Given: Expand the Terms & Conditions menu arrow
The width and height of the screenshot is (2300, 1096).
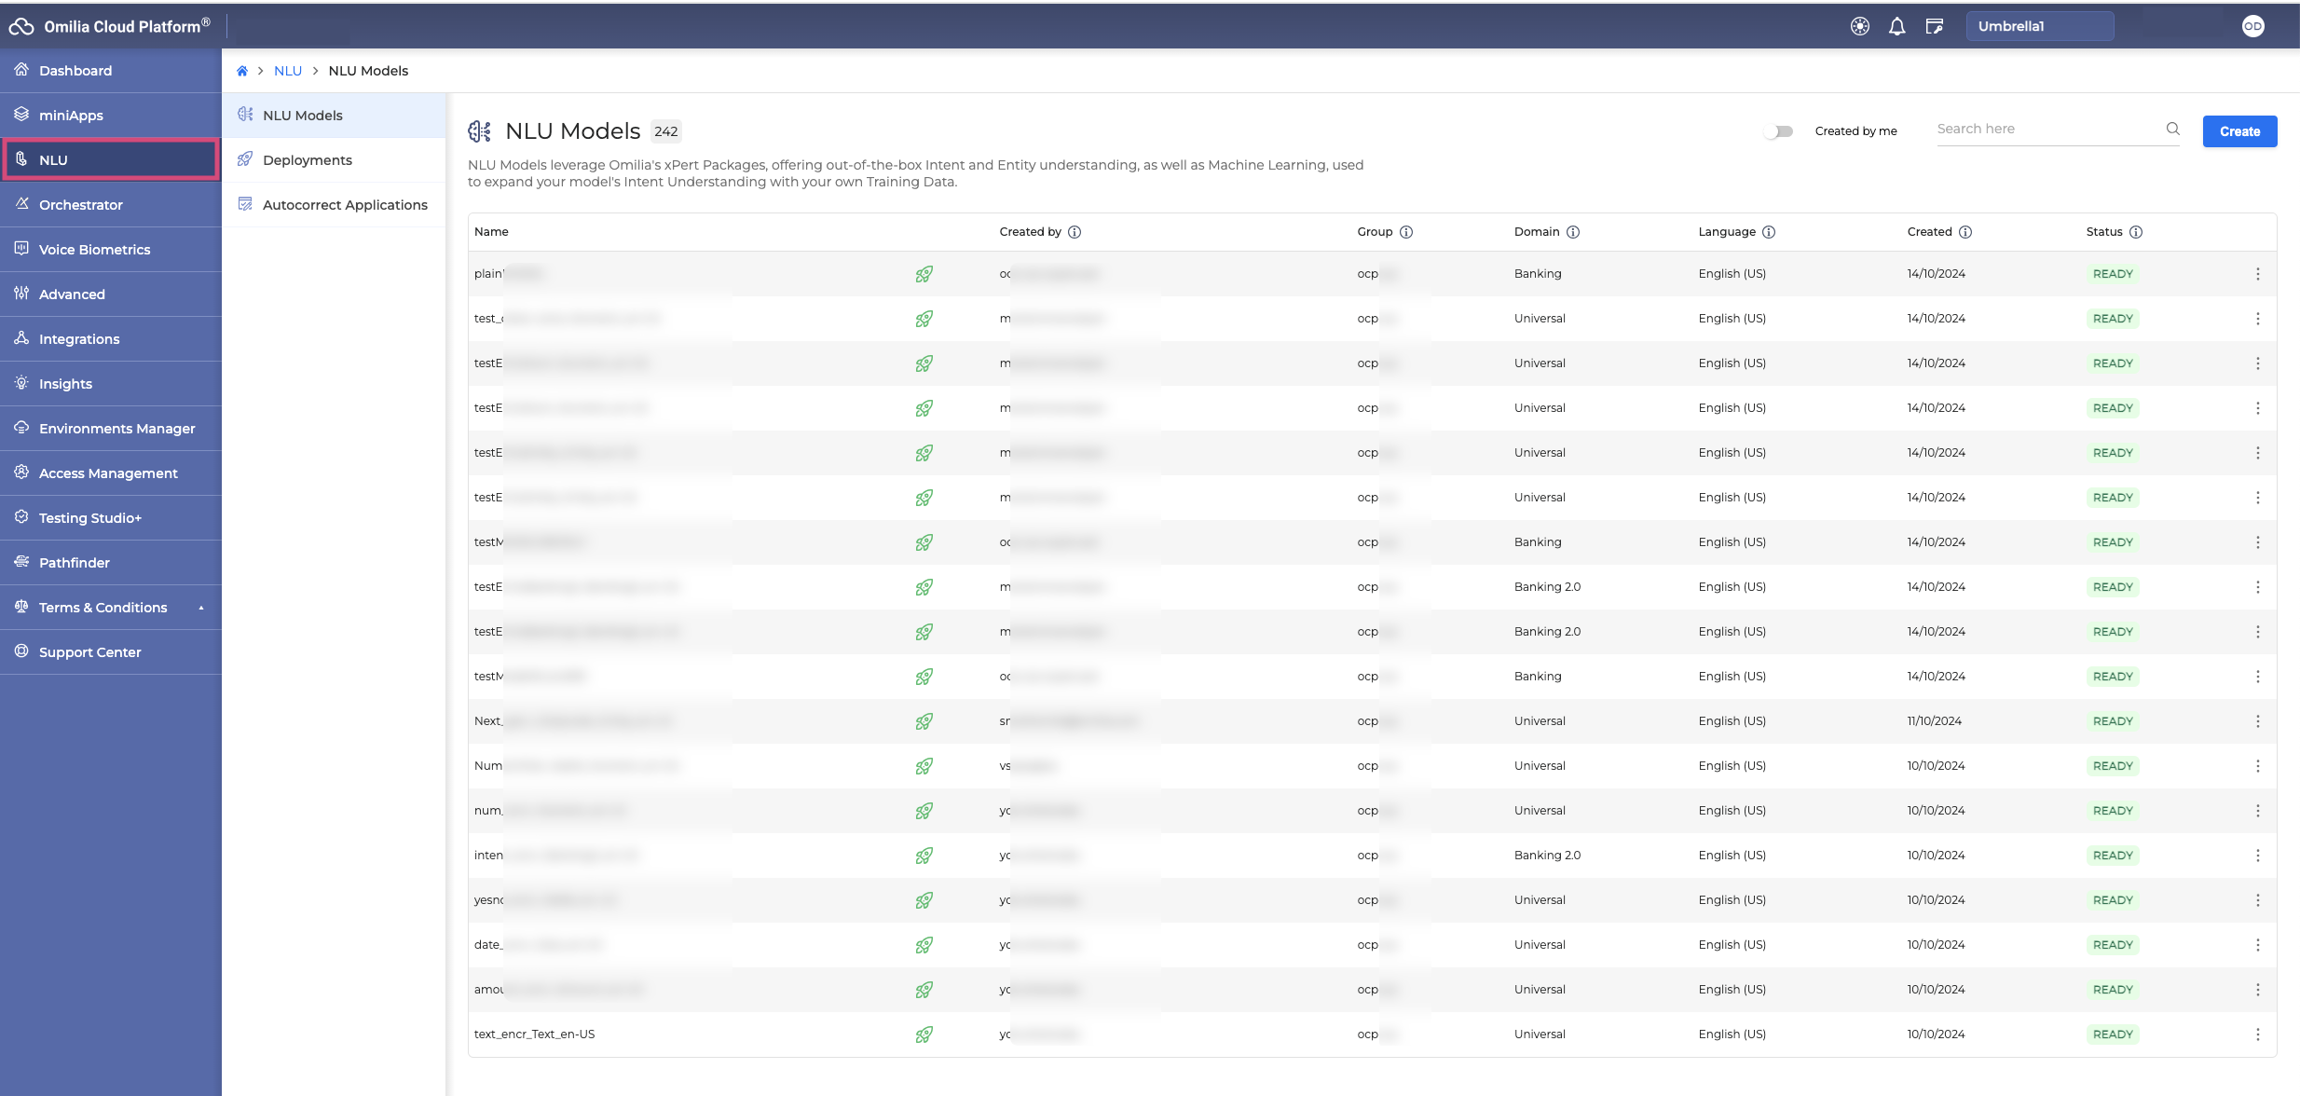Looking at the screenshot, I should pyautogui.click(x=200, y=608).
